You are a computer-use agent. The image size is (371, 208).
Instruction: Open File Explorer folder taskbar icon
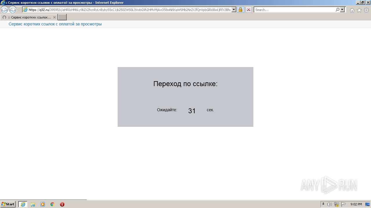pyautogui.click(x=33, y=204)
